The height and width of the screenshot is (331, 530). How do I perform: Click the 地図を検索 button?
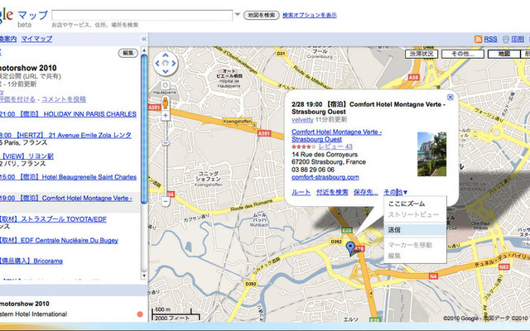point(262,15)
